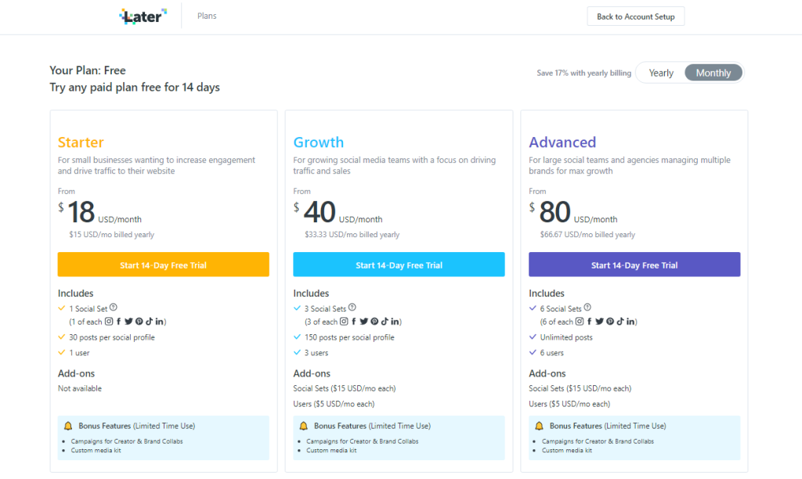This screenshot has width=802, height=479.
Task: Click "Try any paid plan free for 14 days"
Action: 135,88
